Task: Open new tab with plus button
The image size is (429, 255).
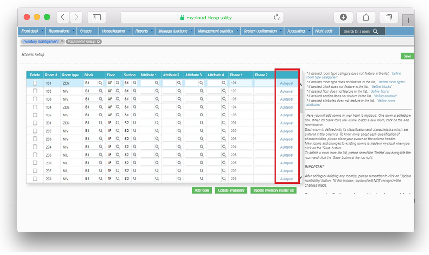Action: tap(408, 20)
